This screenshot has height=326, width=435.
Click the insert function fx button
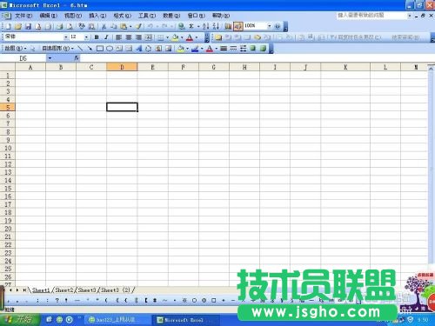tap(77, 58)
